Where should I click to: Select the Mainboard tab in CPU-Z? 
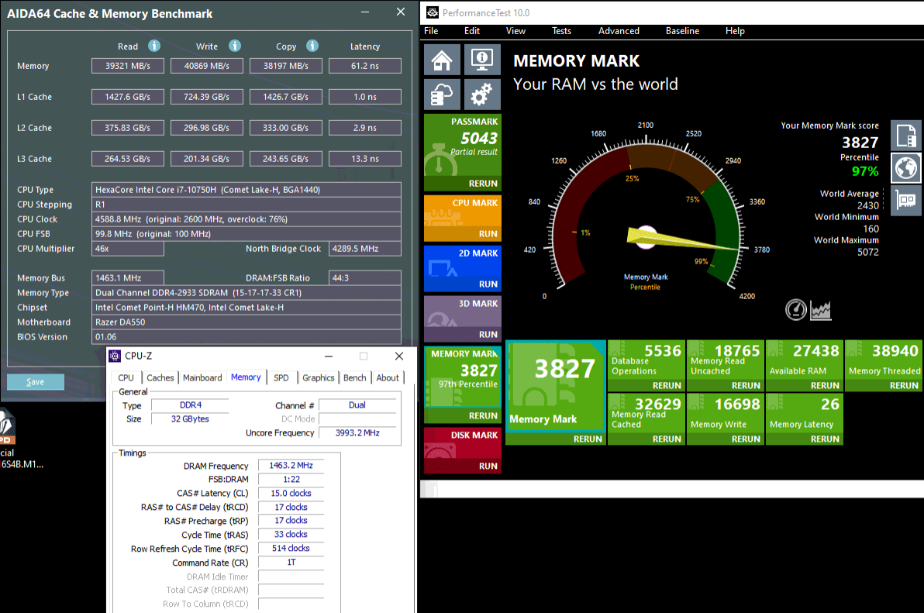pos(202,377)
